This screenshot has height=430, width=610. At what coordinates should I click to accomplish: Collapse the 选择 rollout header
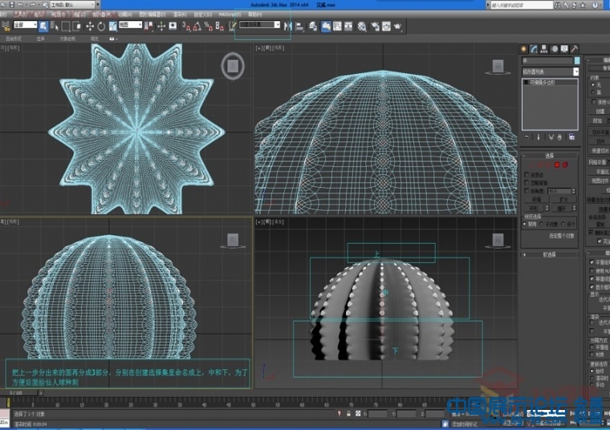click(x=549, y=156)
